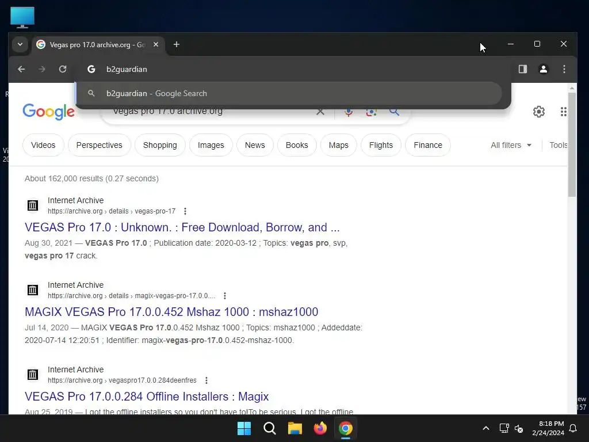Select the Finance filter

point(428,145)
